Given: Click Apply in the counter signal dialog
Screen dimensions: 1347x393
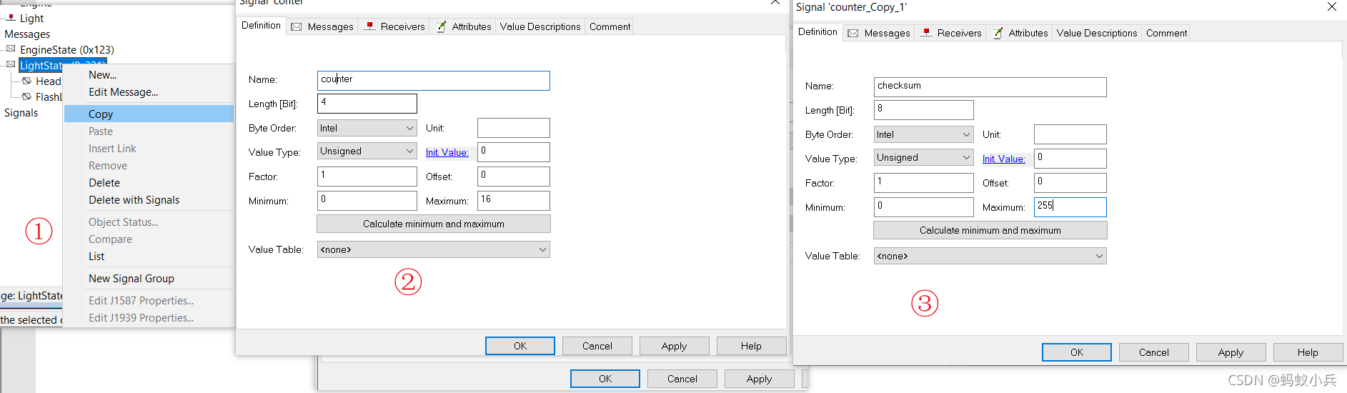Looking at the screenshot, I should [x=675, y=346].
